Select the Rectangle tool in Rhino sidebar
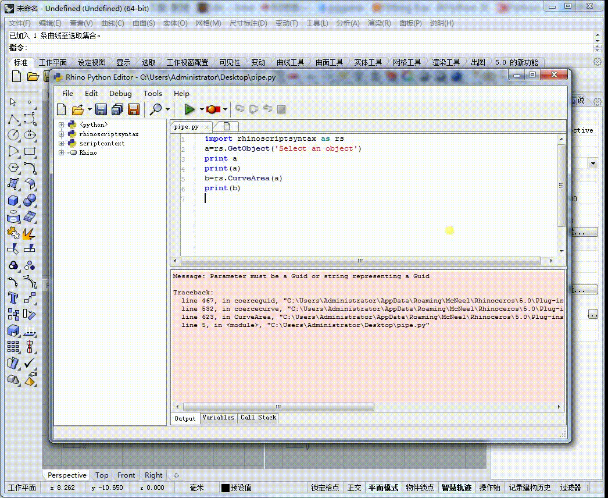Screen dimensions: 608x498 30,151
